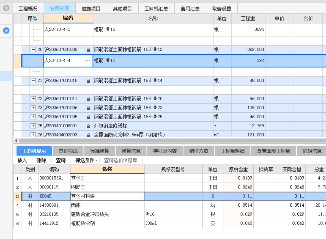Click 查询造价信息库 link
The height and width of the screenshot is (239, 326).
tap(121, 160)
